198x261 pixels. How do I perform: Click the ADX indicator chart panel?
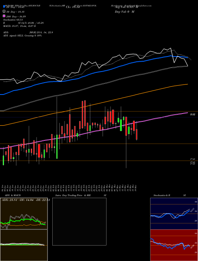coord(24,214)
